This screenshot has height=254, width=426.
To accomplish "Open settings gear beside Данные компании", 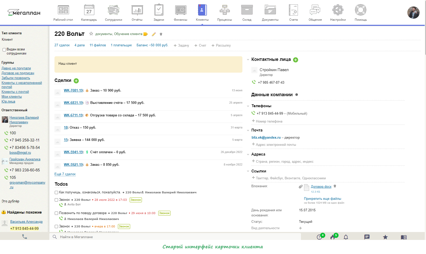I will pos(297,95).
